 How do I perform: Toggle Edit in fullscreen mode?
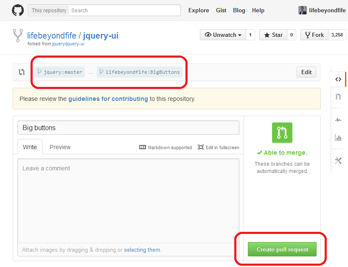[219, 147]
